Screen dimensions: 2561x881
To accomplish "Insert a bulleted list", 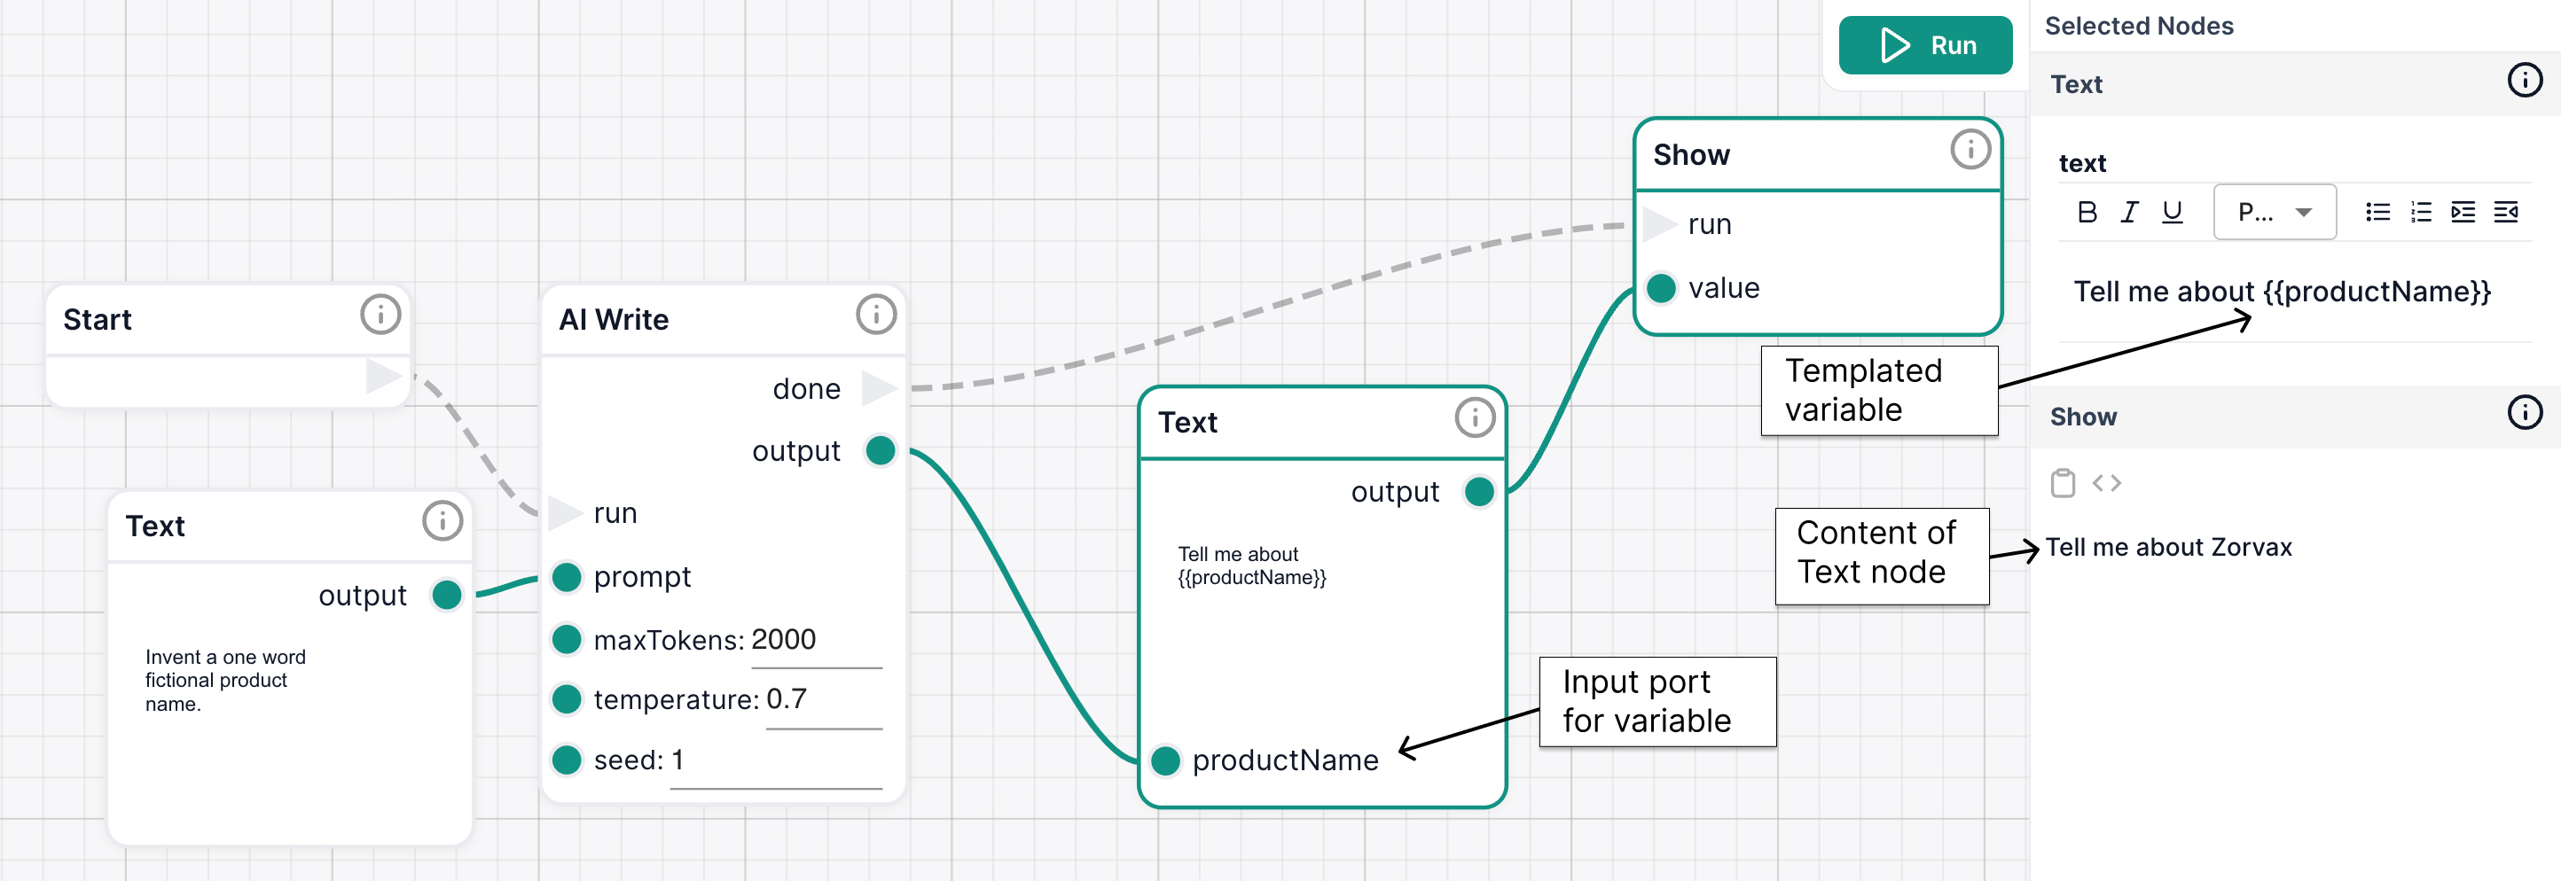I will coord(2377,212).
